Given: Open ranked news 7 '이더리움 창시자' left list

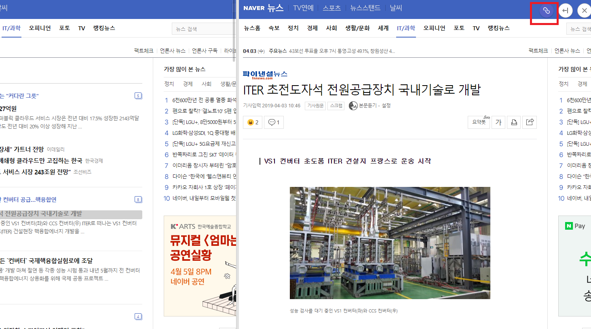Looking at the screenshot, I should (x=204, y=165).
